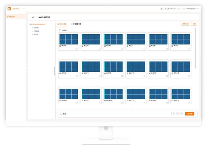This screenshot has height=145, width=207.
Task: Click the icon beside 单元#1 label
Action: tap(60, 46)
